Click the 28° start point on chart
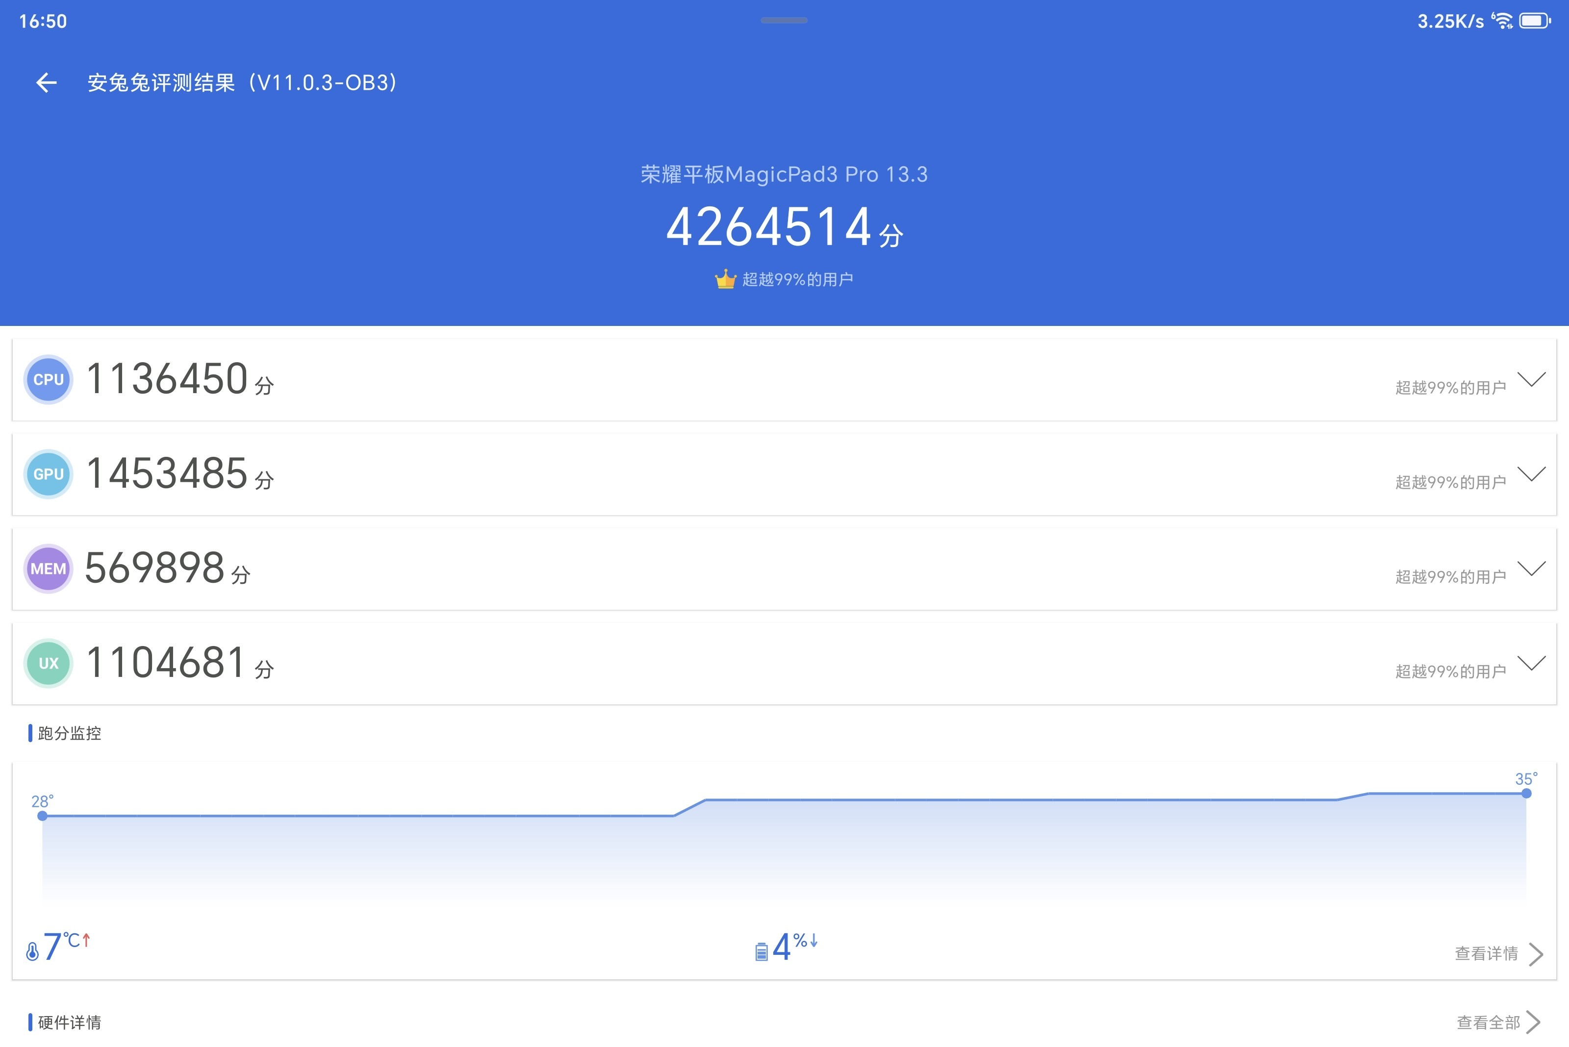 (42, 816)
